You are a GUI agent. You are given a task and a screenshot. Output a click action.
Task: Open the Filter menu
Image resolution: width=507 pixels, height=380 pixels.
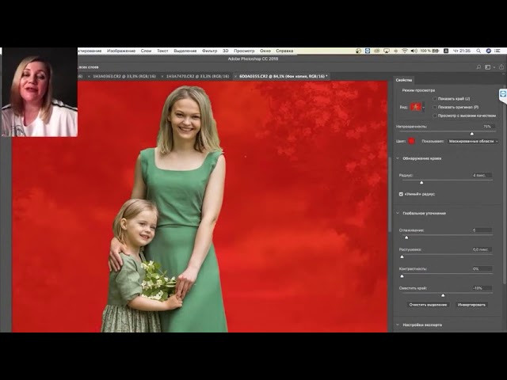click(209, 51)
